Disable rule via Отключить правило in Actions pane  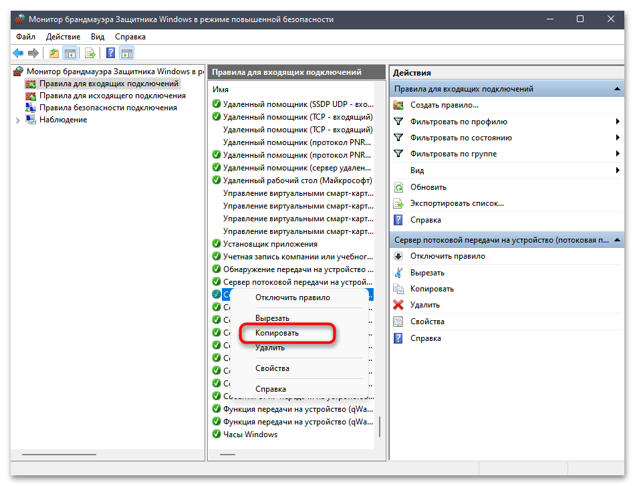tap(447, 256)
